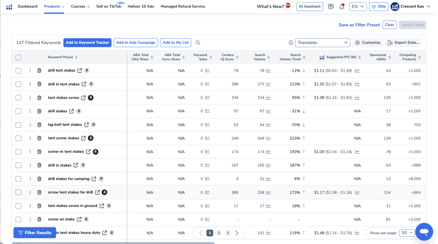Expand the Translate dropdown
The image size is (438, 244).
(323, 43)
